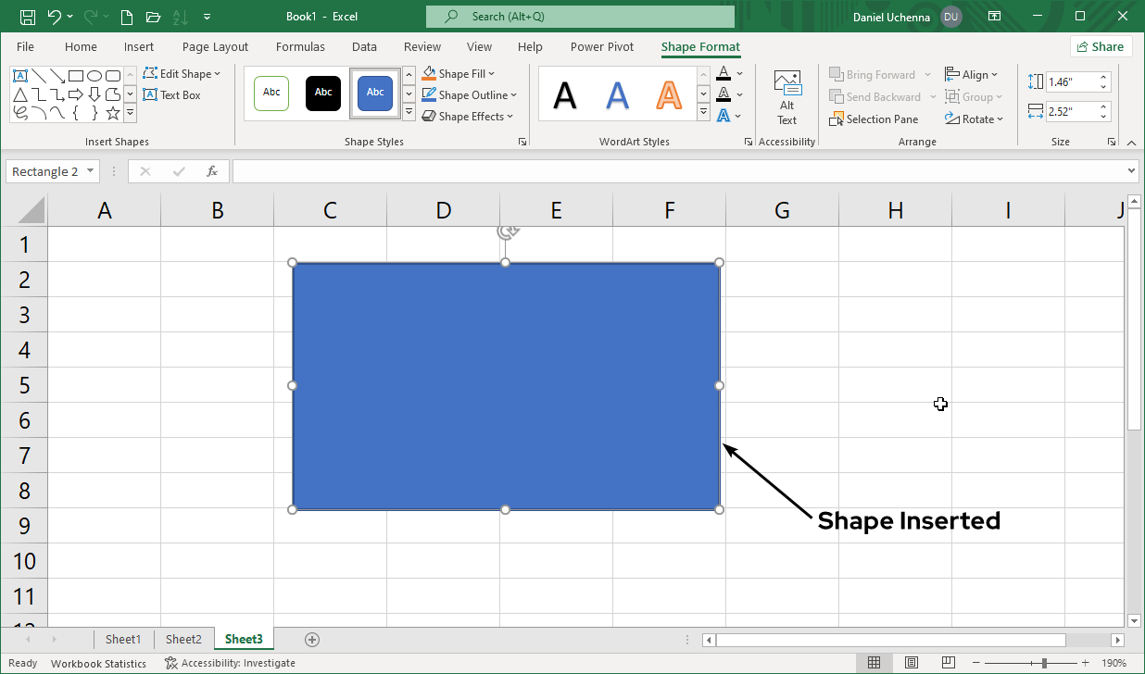Click the Share button
Screen dimensions: 1145x674
pos(1101,47)
